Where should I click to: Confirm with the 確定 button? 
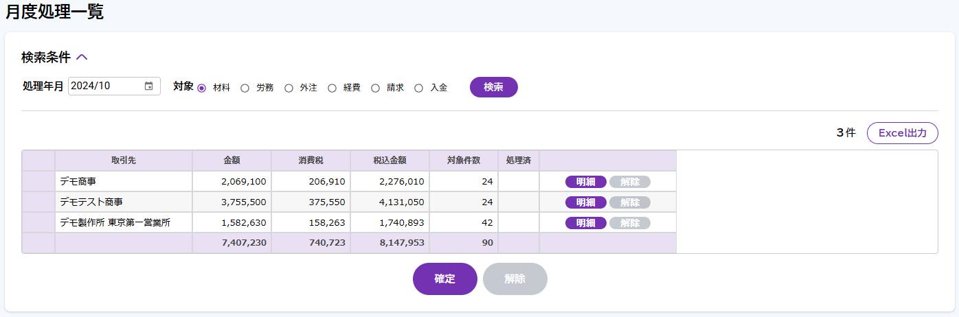tap(445, 279)
